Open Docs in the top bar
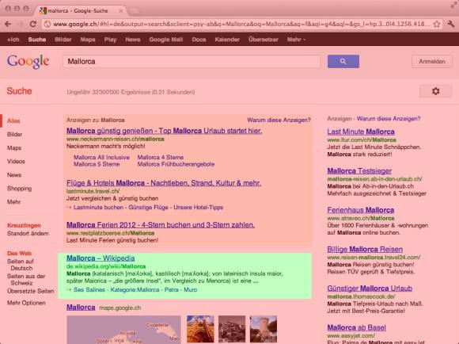This screenshot has width=459, height=344. tap(199, 40)
